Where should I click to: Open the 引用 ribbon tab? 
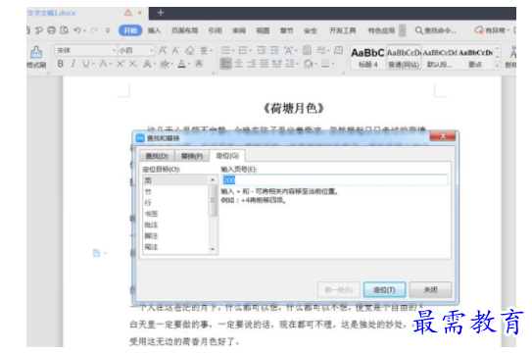(215, 30)
